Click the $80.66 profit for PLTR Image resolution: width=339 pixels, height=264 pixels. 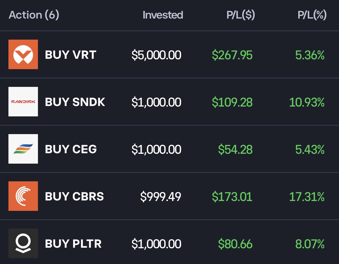[235, 244]
